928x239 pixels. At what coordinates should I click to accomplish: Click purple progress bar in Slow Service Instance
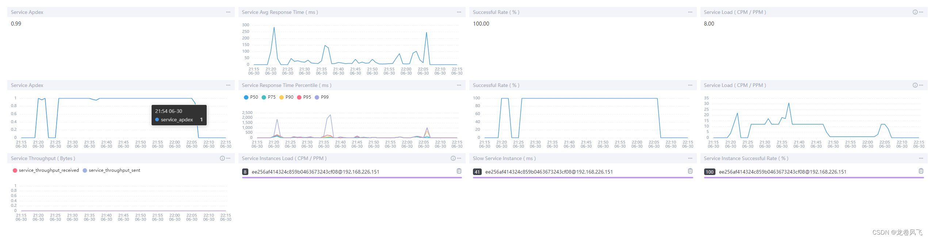pos(583,178)
